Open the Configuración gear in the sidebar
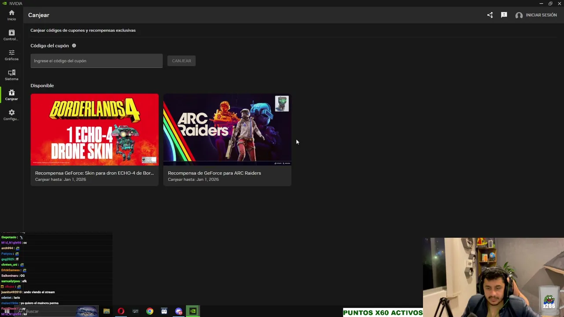 (x=11, y=115)
